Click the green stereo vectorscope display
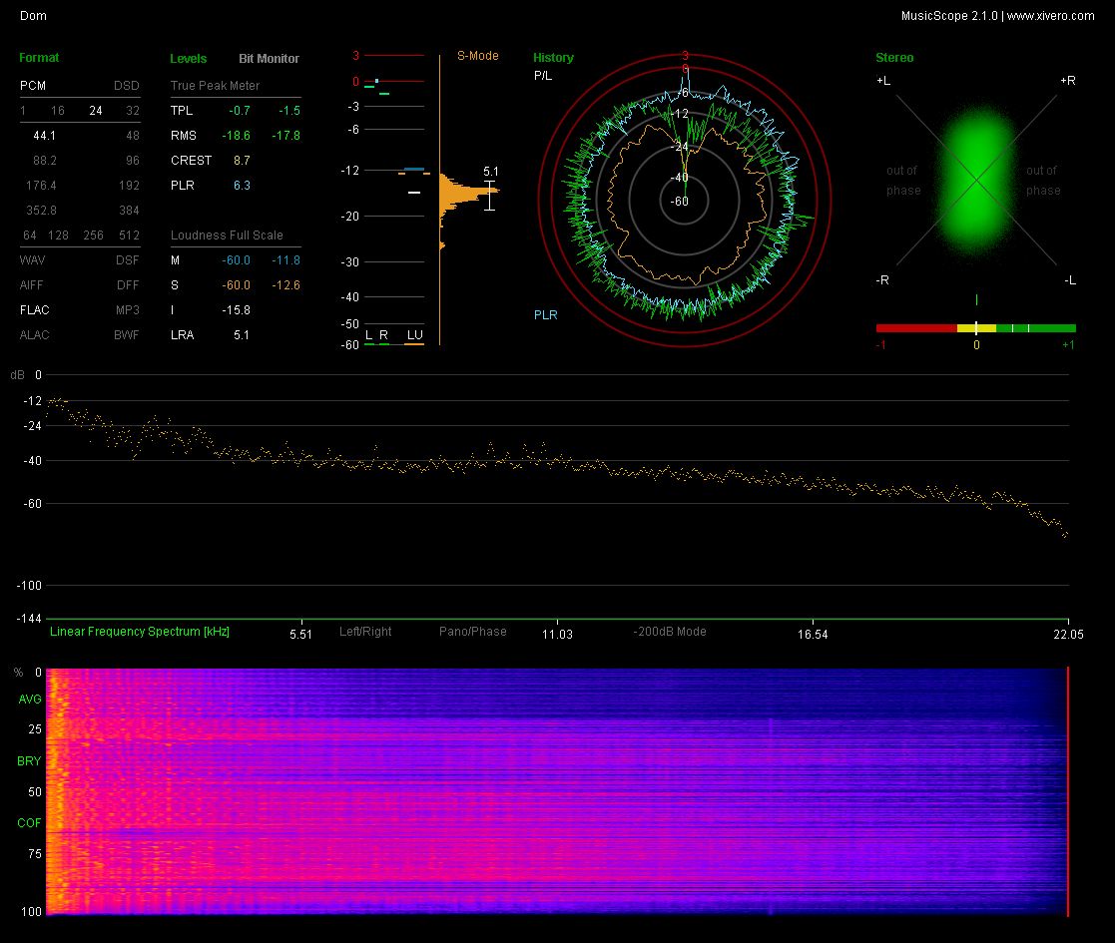The image size is (1115, 943). [x=976, y=181]
